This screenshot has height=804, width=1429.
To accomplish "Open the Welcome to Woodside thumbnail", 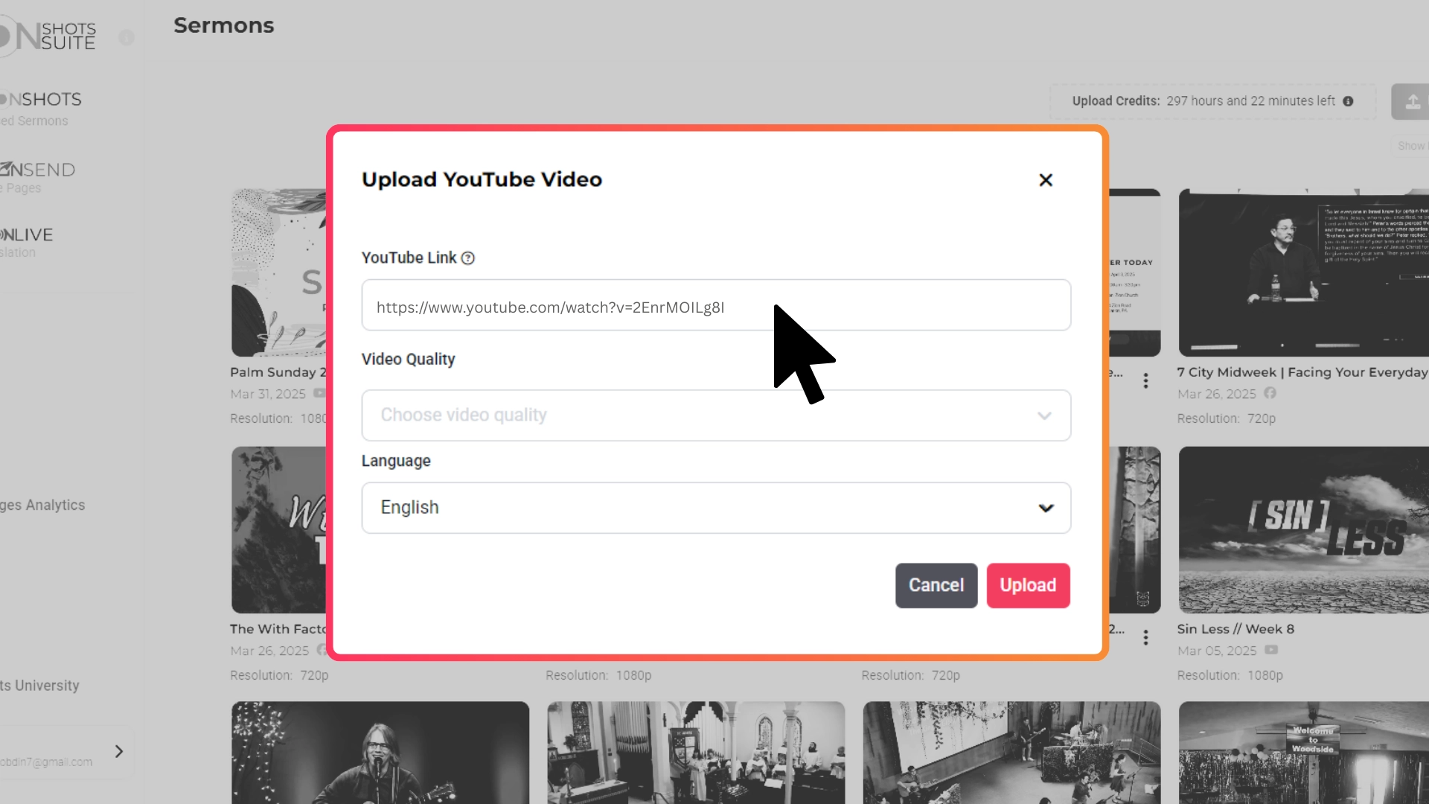I will tap(1303, 753).
